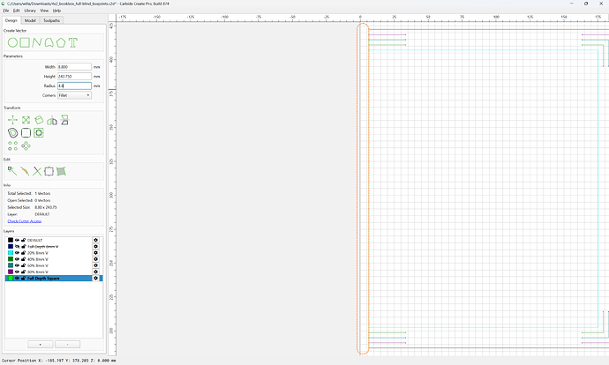Activate the Scale transform tool

point(26,120)
